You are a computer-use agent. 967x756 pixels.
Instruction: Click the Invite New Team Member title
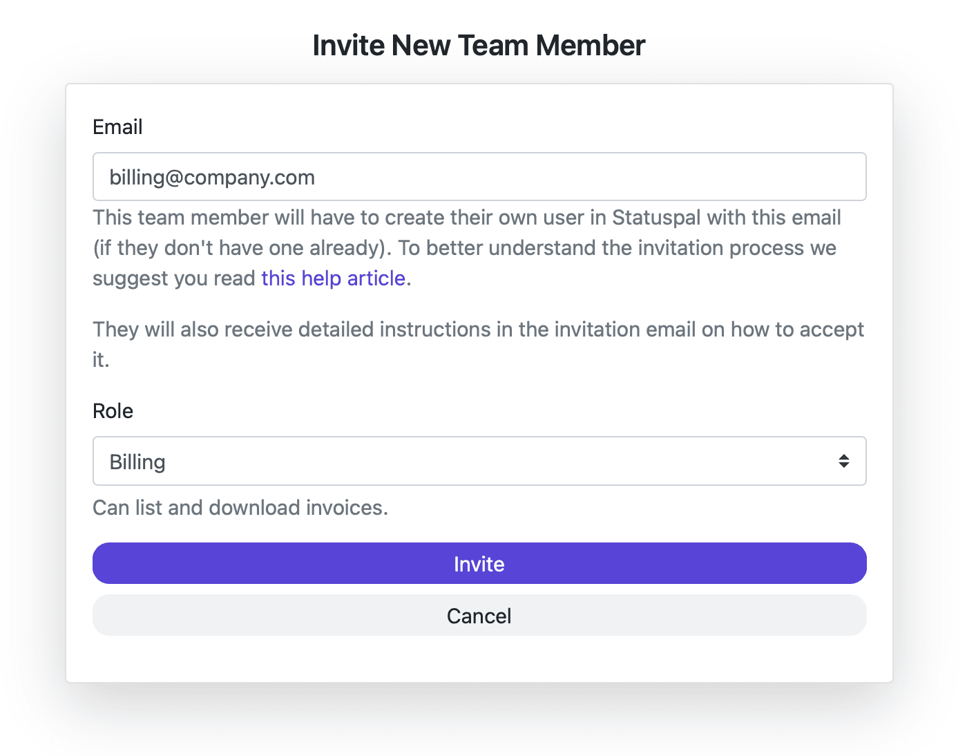(x=479, y=44)
